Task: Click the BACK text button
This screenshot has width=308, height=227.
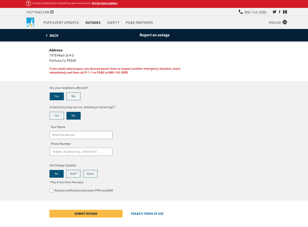Action: 54,36
